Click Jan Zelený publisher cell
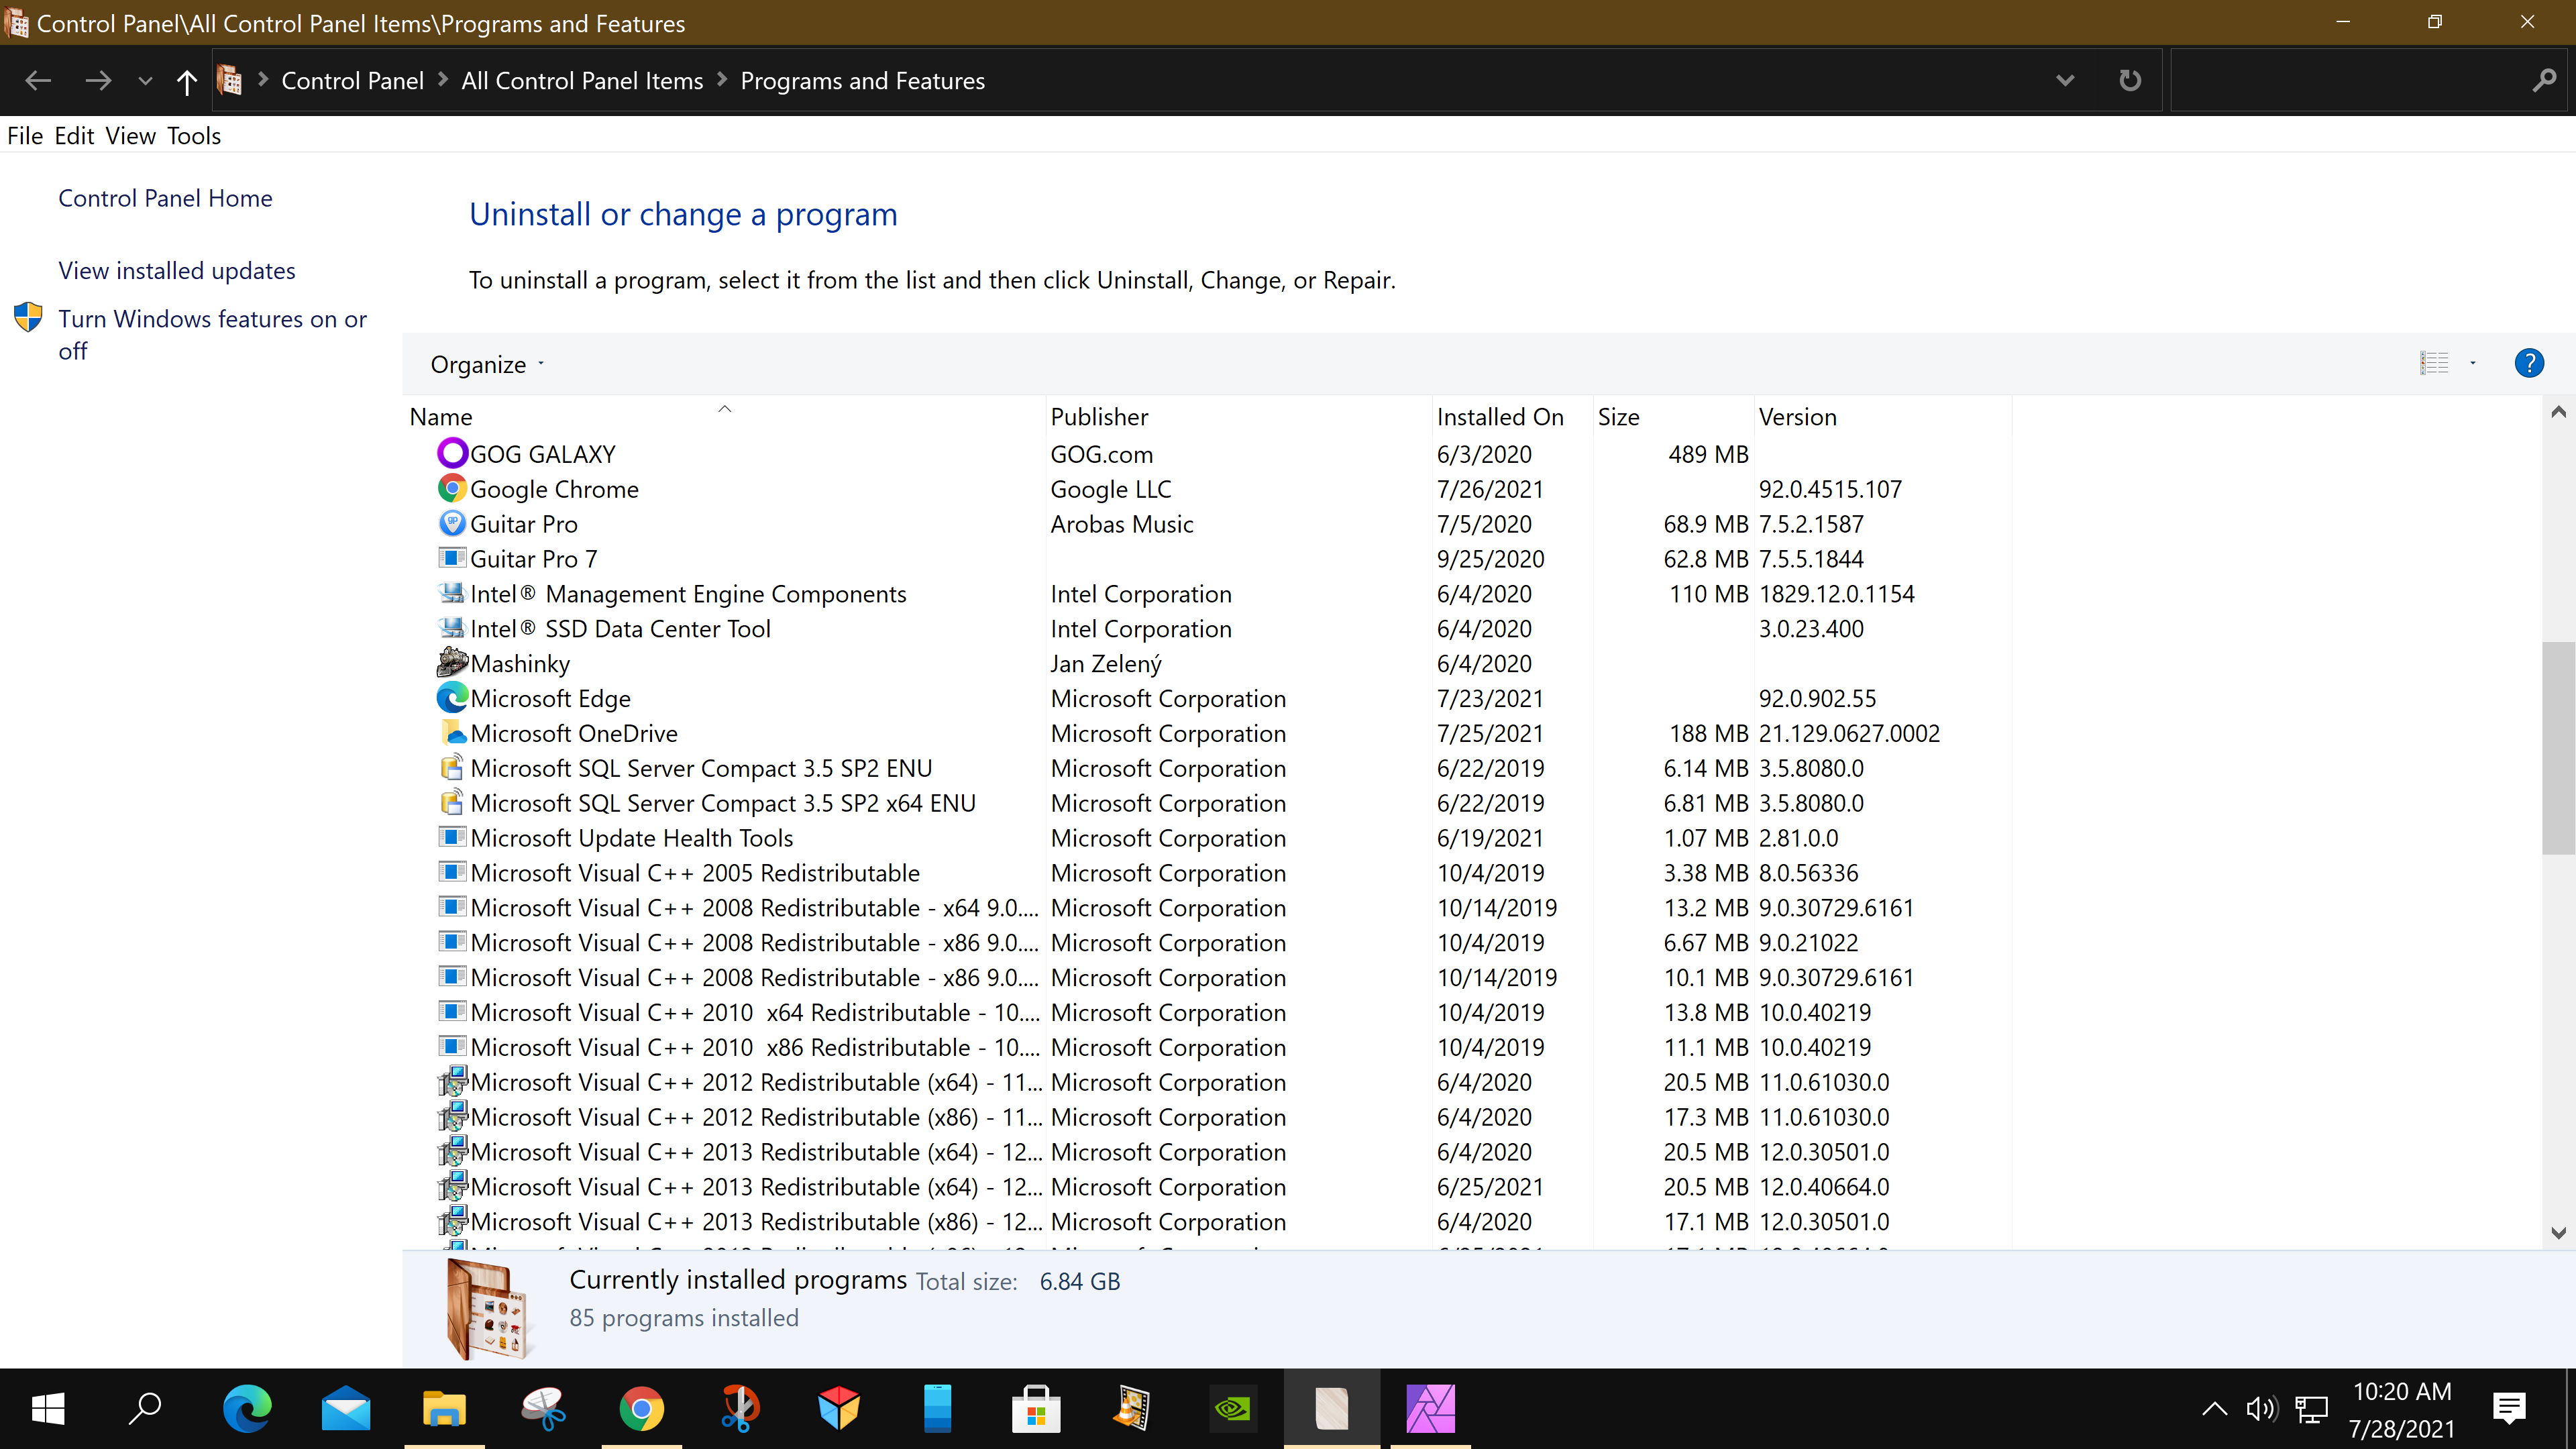The height and width of the screenshot is (1449, 2576). [x=1106, y=664]
